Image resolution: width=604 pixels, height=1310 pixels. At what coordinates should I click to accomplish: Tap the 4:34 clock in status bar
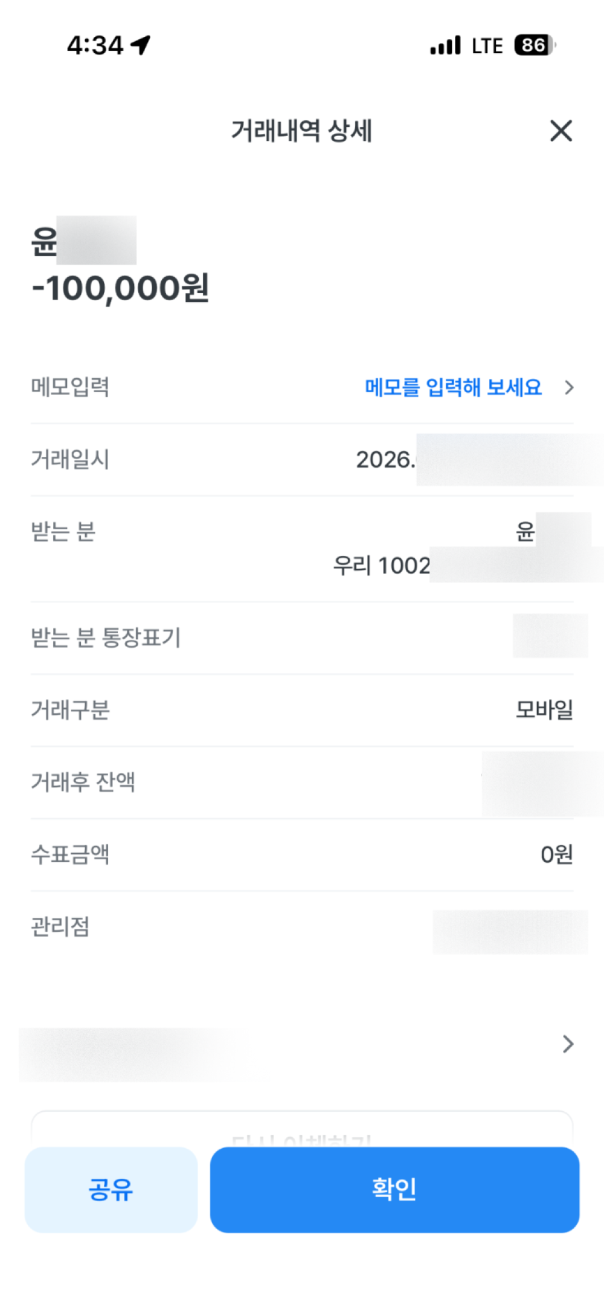(x=95, y=45)
